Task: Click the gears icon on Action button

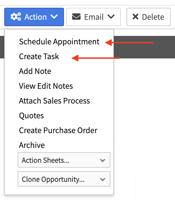Action: 16,17
